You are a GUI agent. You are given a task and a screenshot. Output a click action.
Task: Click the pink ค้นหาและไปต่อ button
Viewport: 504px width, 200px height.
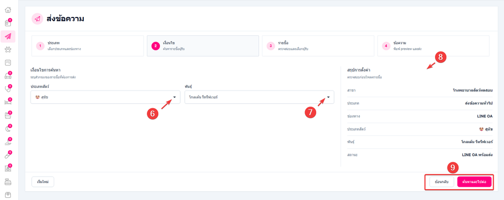[474, 182]
